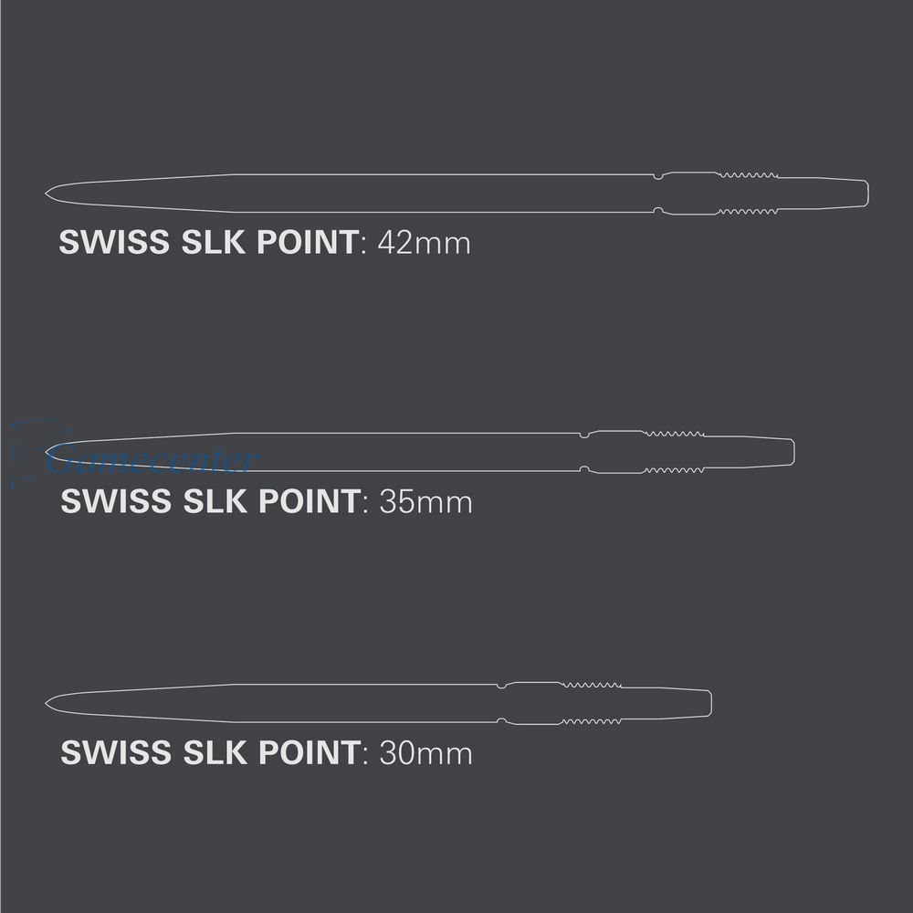Select the SWISS SLK POINT label beside 35mm
The width and height of the screenshot is (913, 913).
click(209, 501)
